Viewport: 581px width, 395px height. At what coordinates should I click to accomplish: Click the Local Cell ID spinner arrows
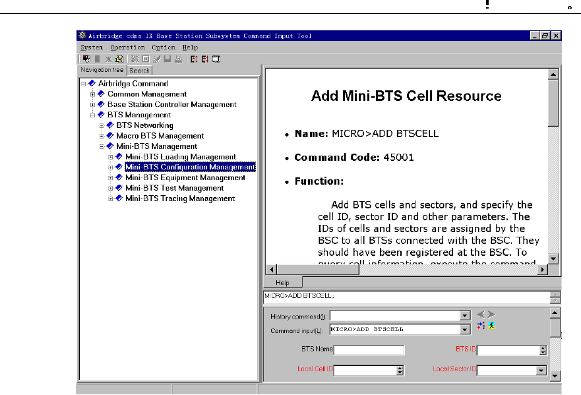click(x=400, y=370)
